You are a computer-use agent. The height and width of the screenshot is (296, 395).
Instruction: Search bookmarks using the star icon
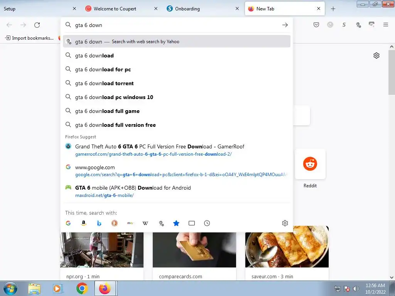coord(176,223)
